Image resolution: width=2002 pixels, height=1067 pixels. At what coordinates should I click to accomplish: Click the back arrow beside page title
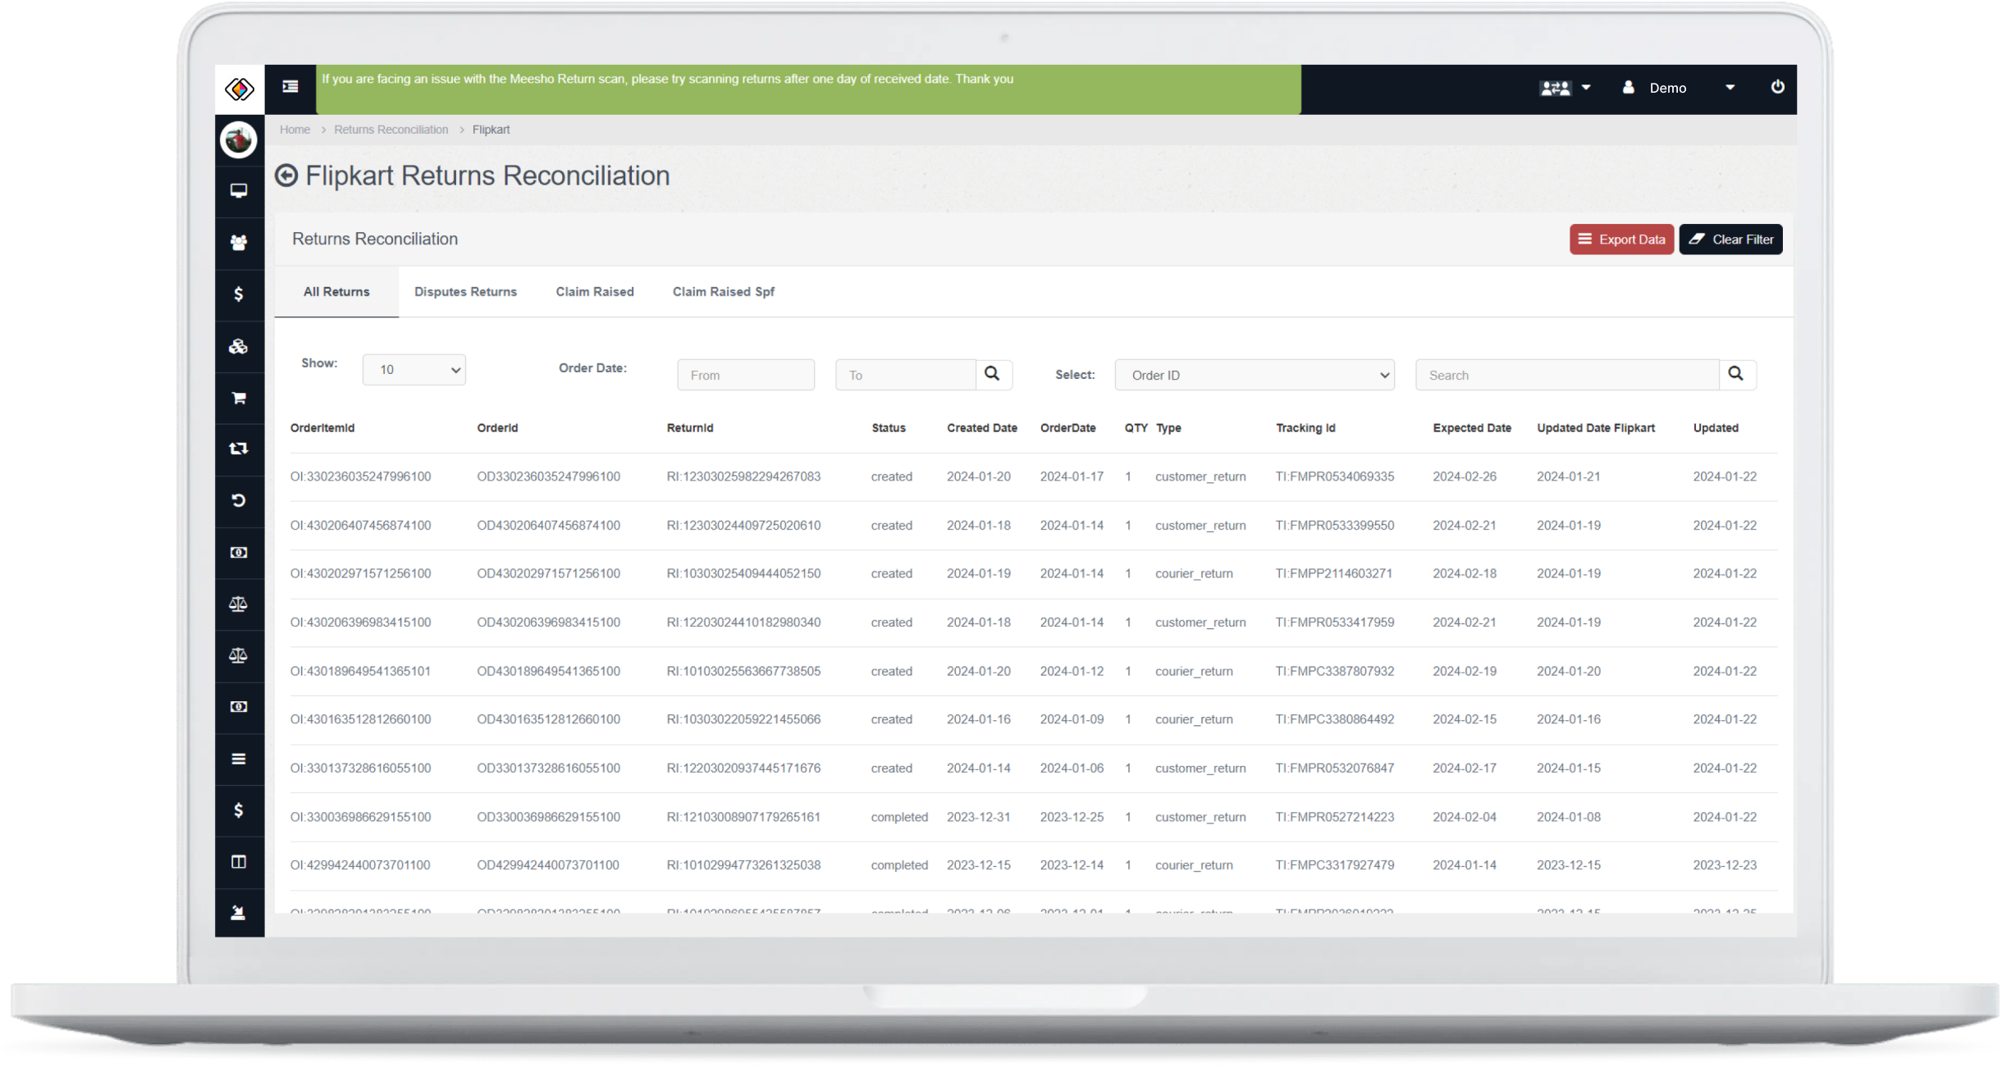[286, 176]
